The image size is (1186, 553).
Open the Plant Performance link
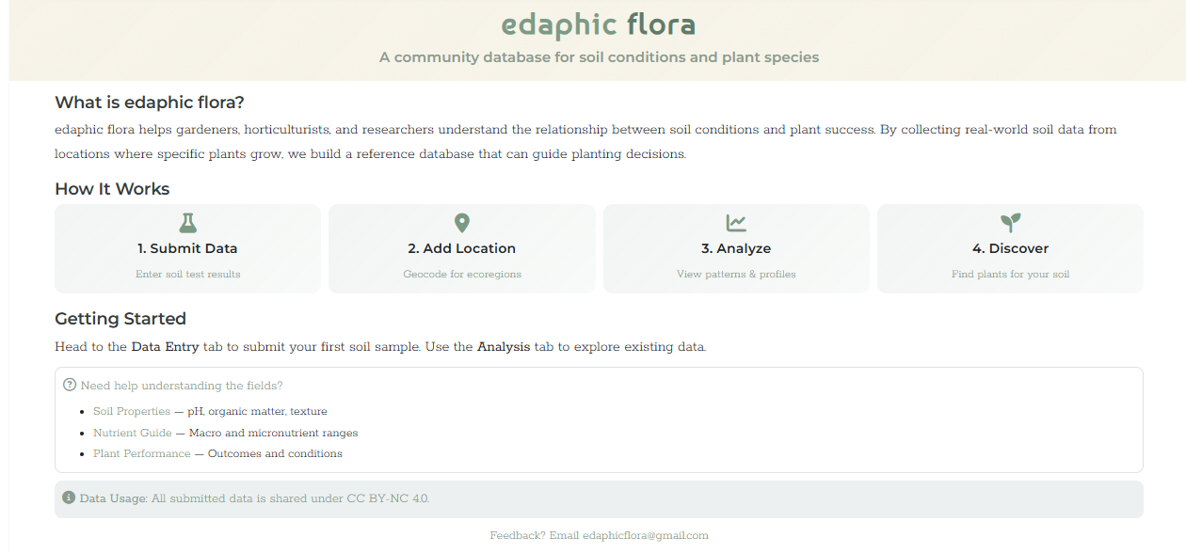(141, 453)
